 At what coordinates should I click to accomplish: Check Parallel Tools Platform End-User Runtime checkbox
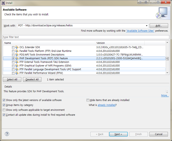point(13,51)
